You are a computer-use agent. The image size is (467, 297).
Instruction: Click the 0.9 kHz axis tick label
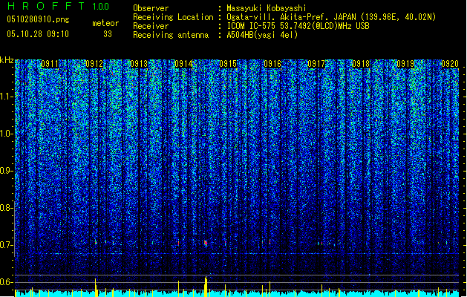point(6,171)
